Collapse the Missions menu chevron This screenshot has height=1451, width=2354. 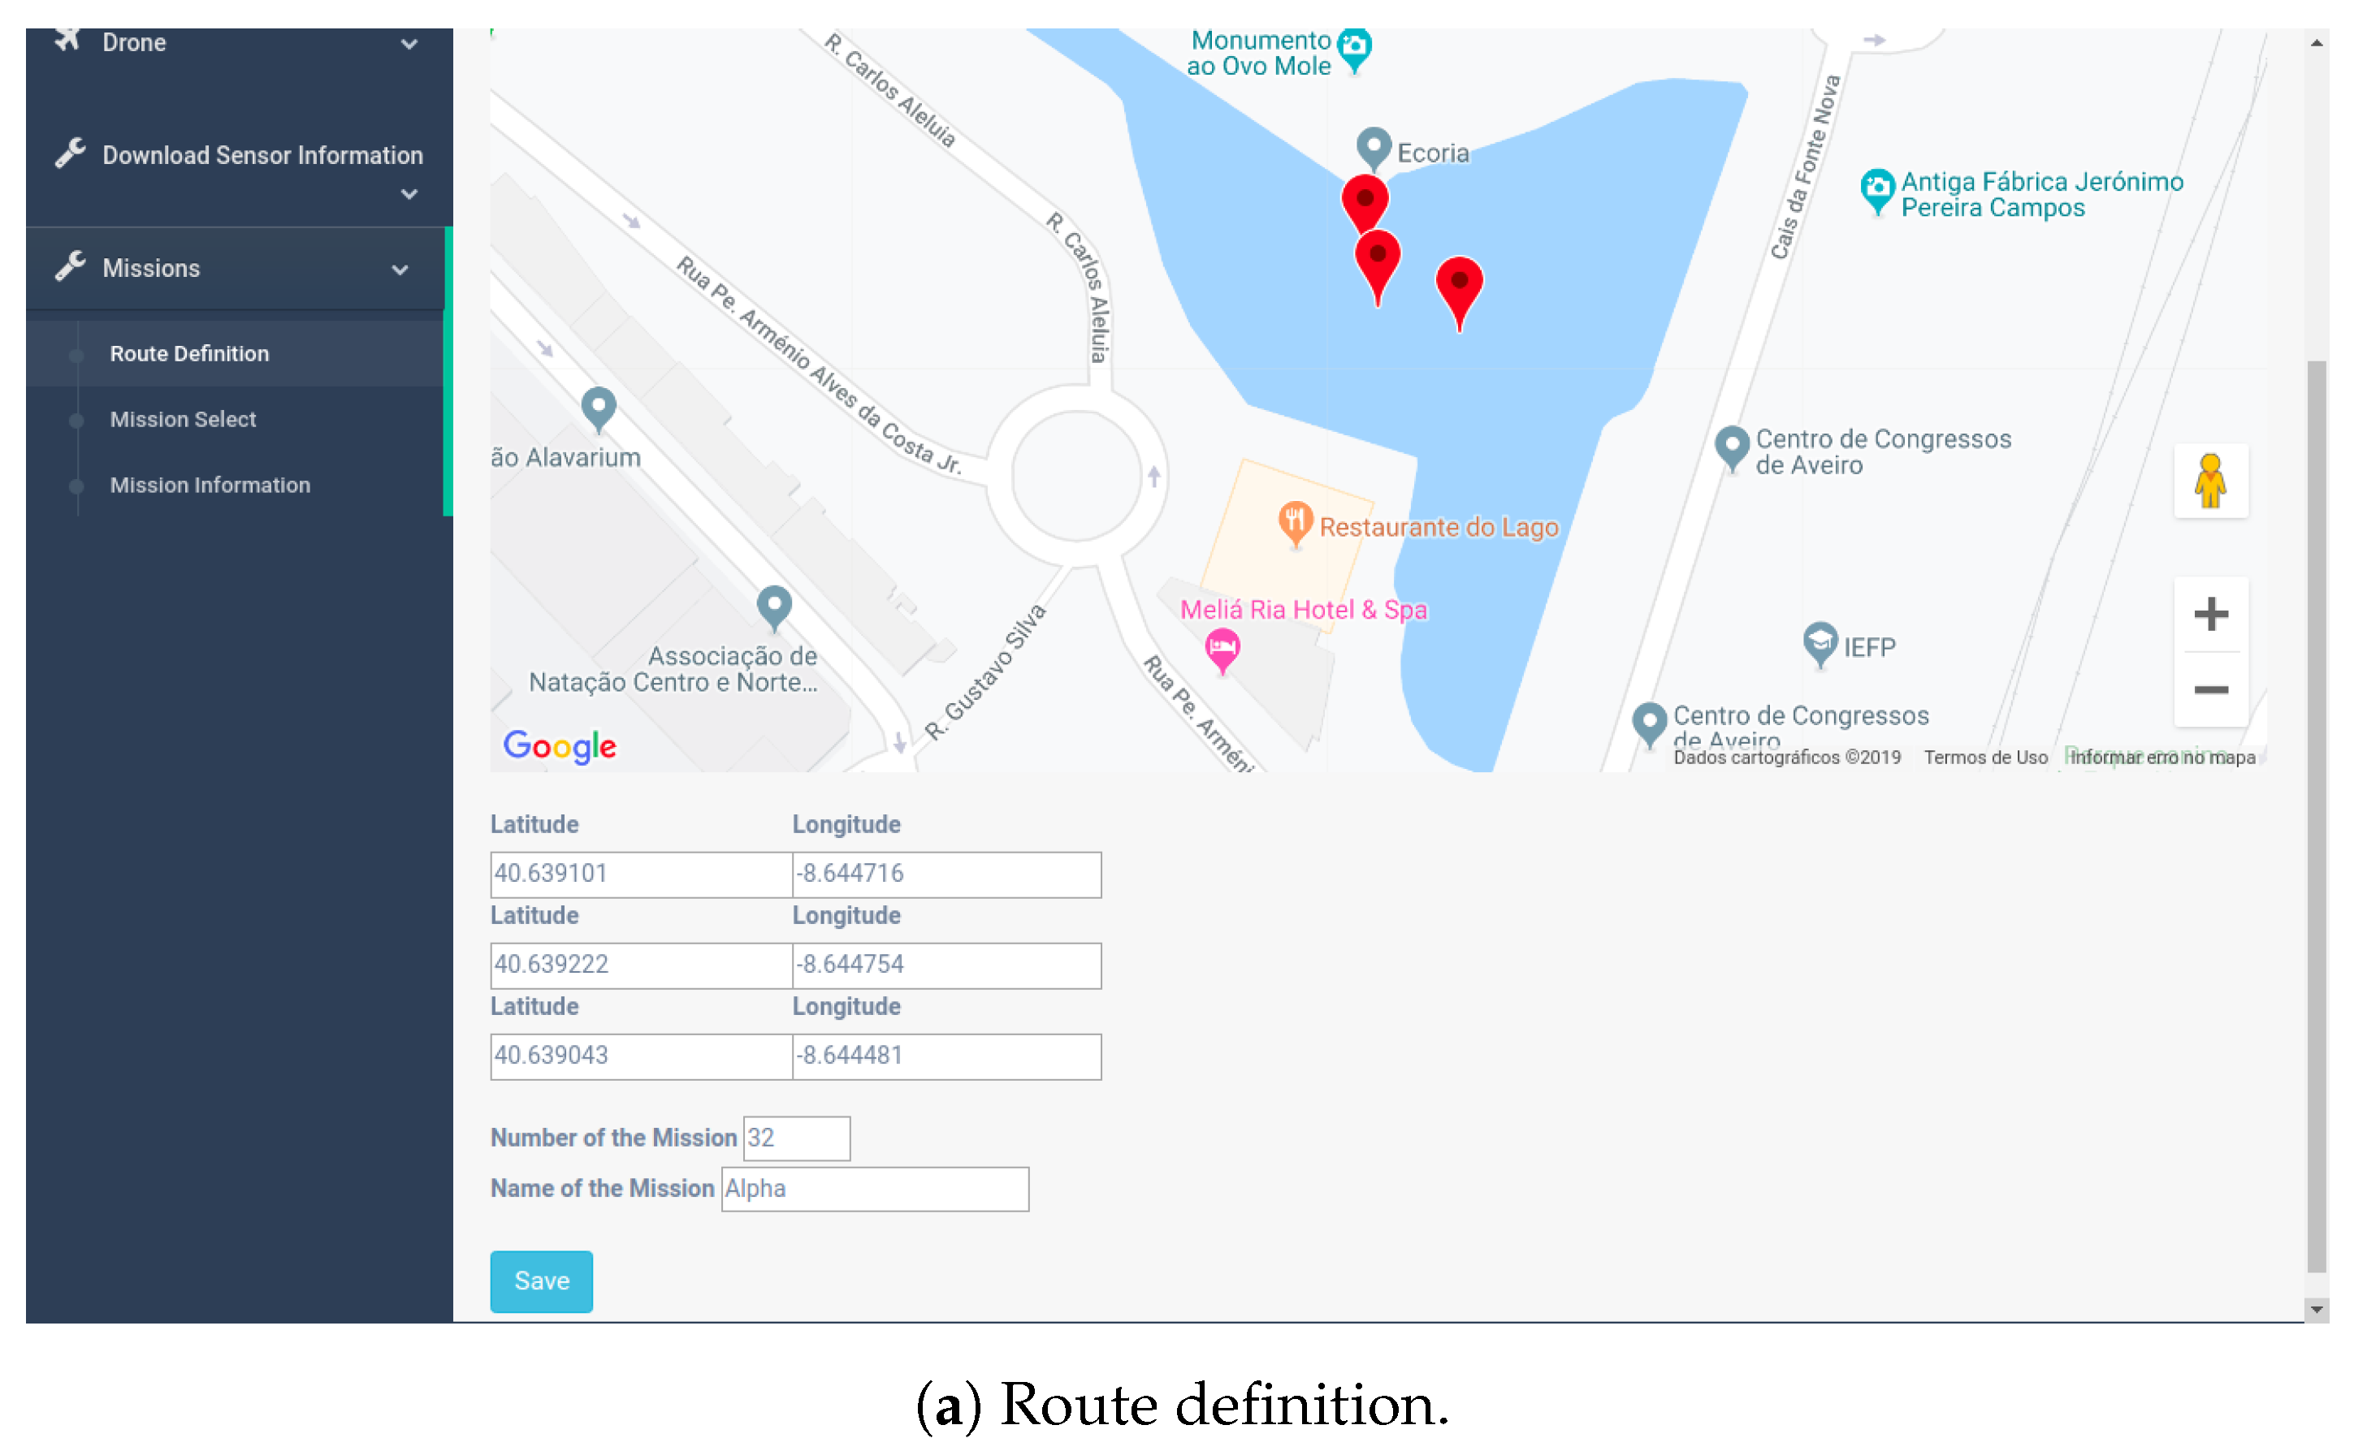pyautogui.click(x=400, y=270)
